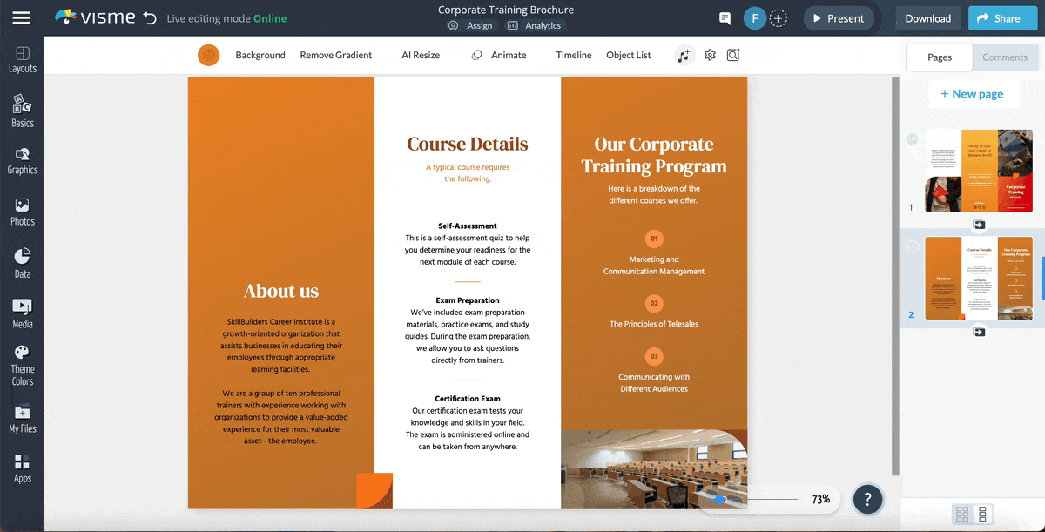Open the Photos sidebar panel
The image size is (1045, 532).
[23, 212]
